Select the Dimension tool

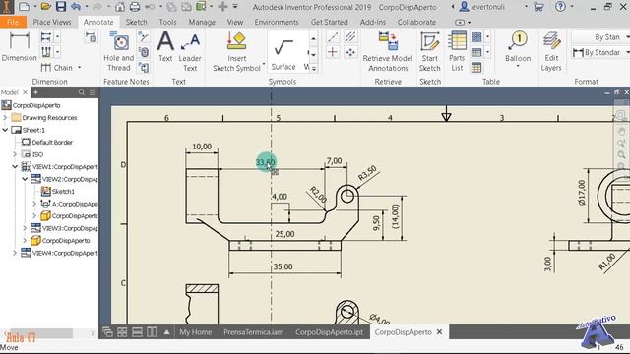[x=19, y=47]
